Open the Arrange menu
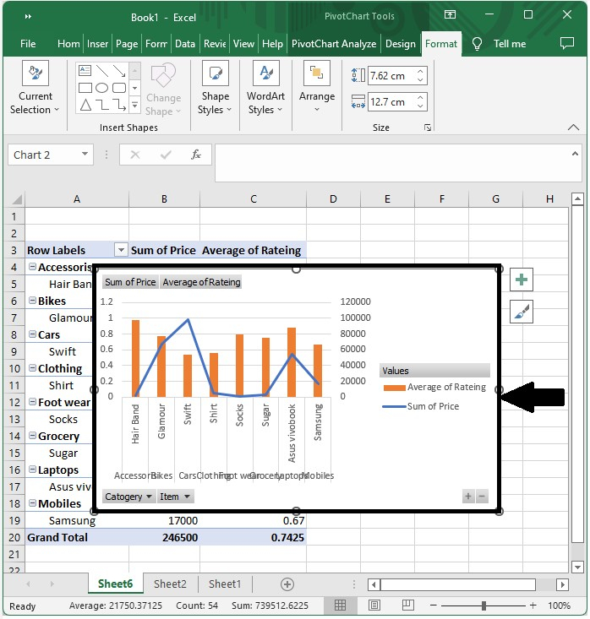590x619 pixels. (316, 87)
